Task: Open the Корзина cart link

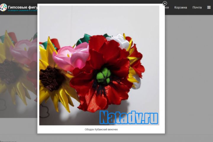Action: 180,7
